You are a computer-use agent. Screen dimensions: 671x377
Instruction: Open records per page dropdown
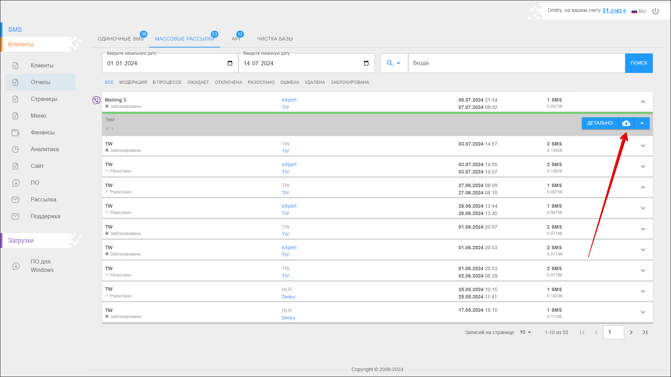(x=525, y=332)
